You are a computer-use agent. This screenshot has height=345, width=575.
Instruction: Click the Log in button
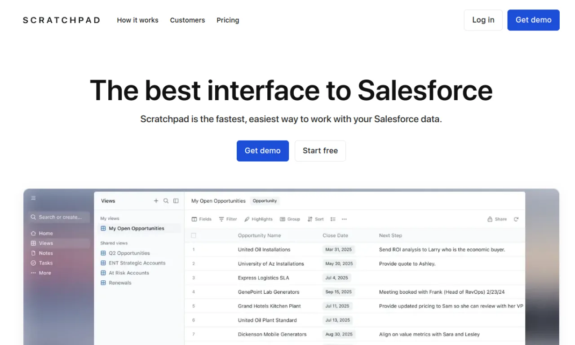483,20
